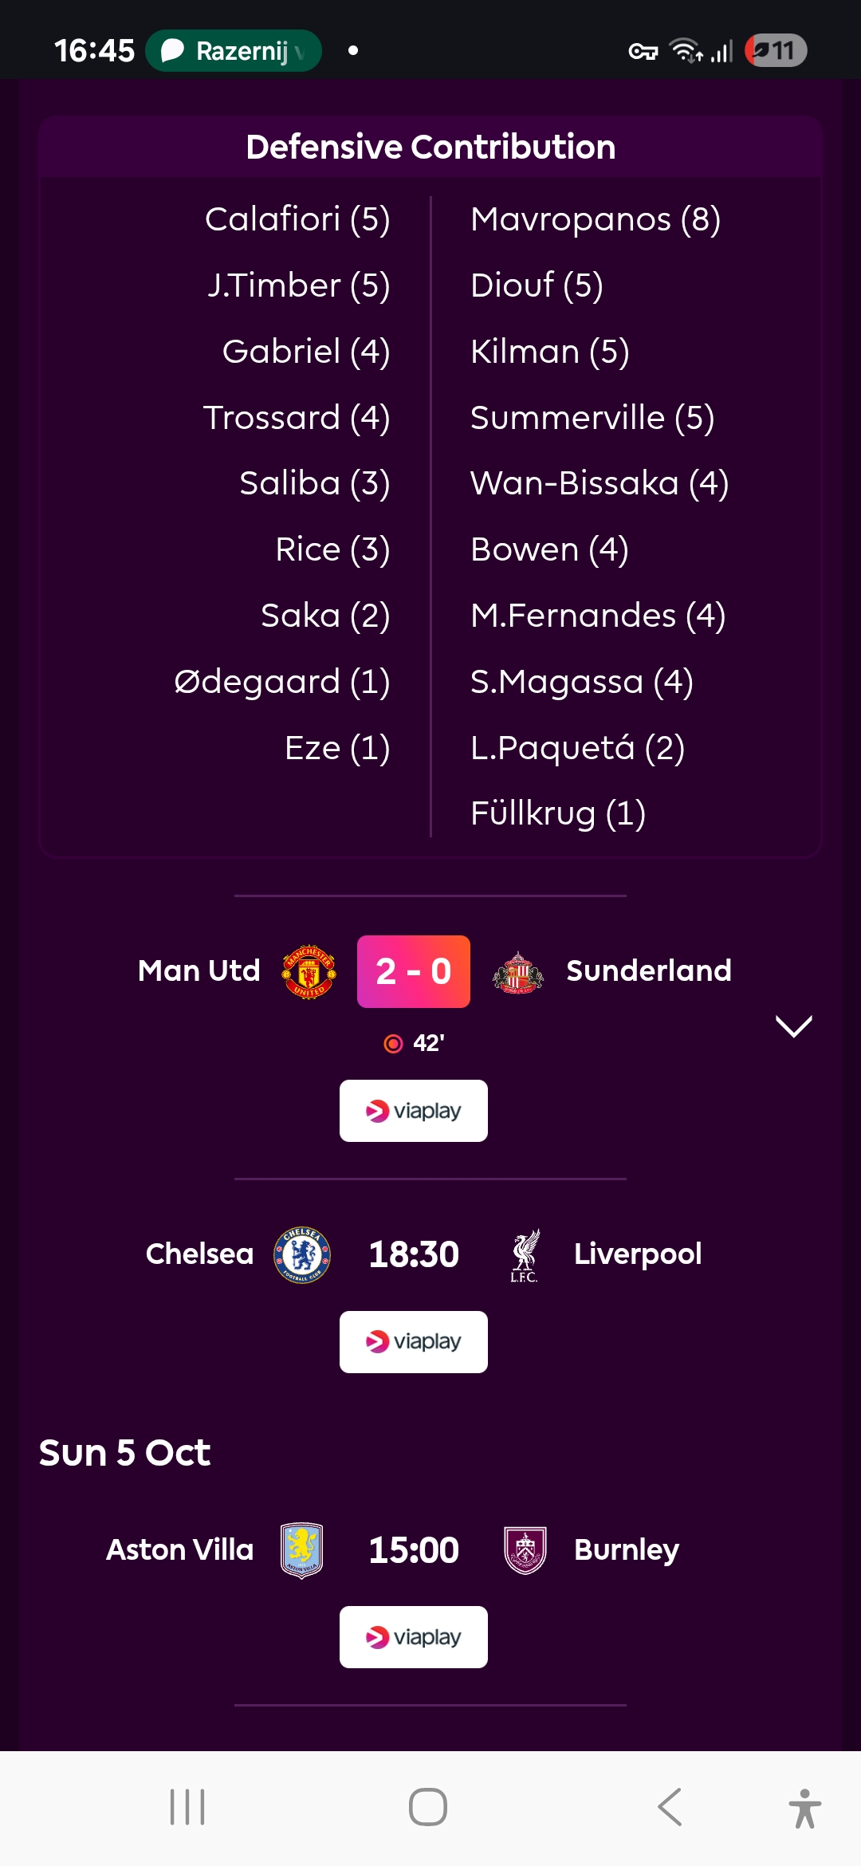Select Calafiori in Defensive Contribution list
861x1866 pixels.
297,219
